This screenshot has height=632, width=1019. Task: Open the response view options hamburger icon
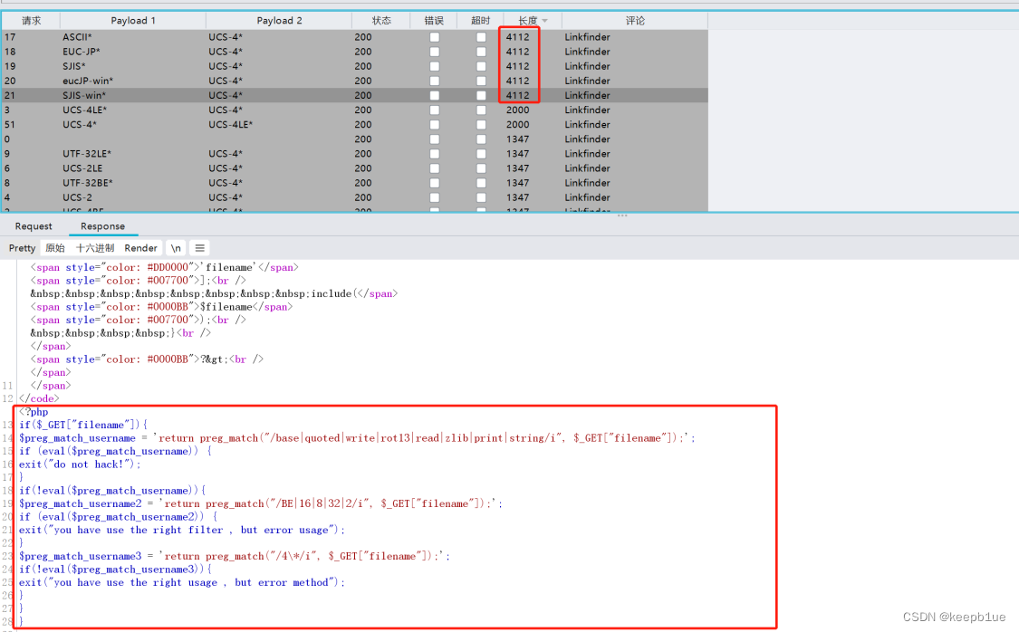click(198, 247)
